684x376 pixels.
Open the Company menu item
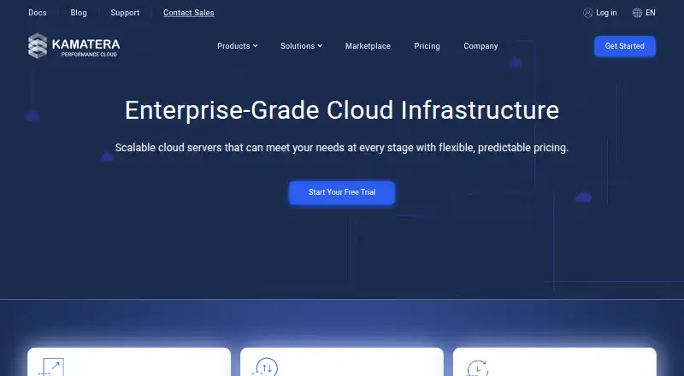(481, 46)
